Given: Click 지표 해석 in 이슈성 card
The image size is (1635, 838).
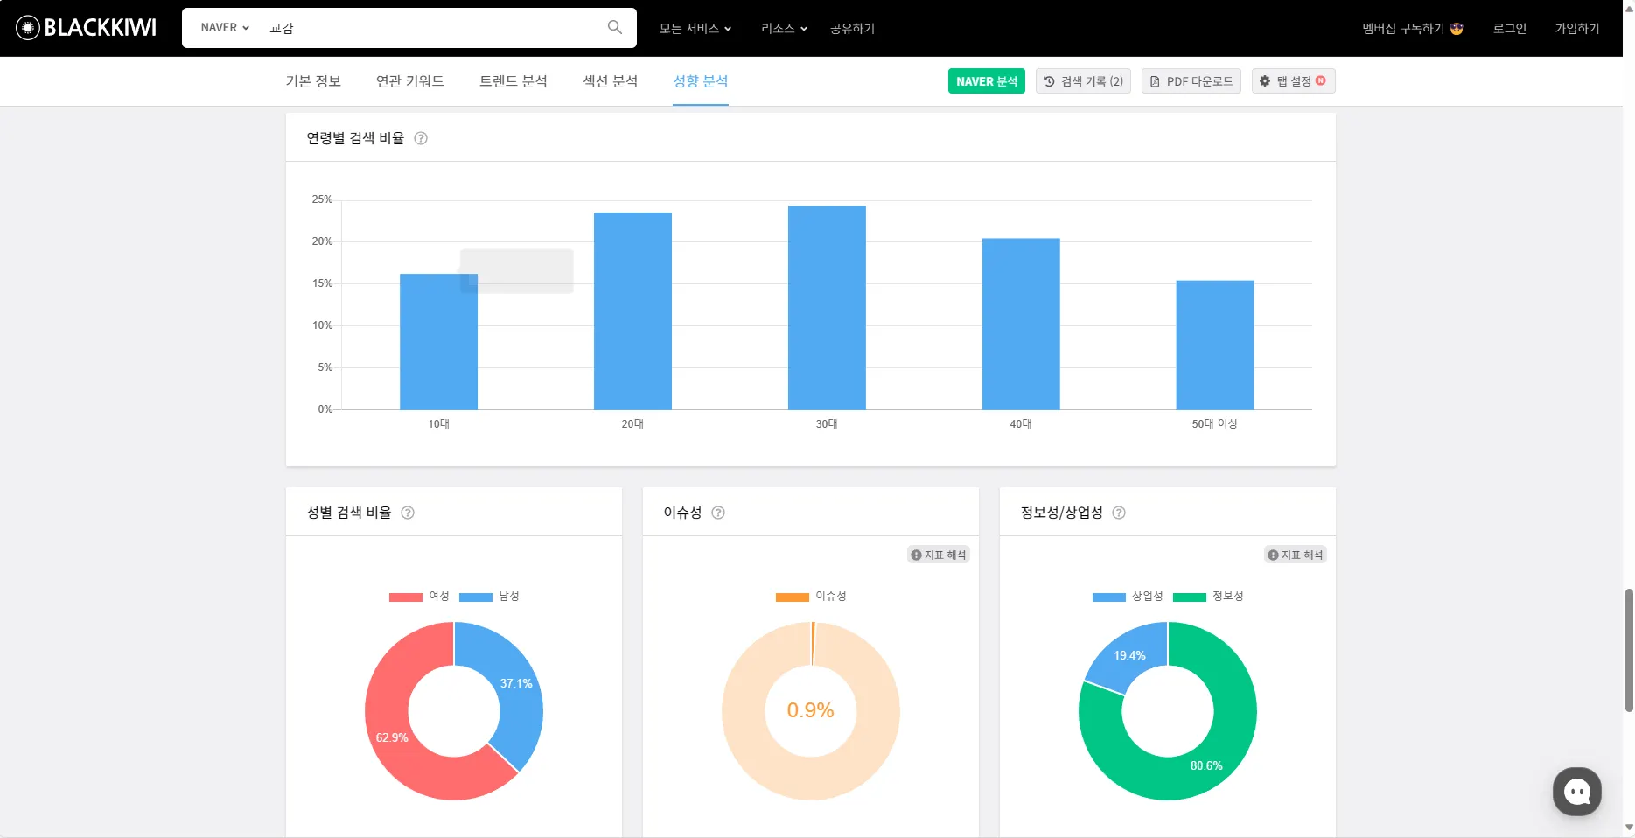Looking at the screenshot, I should (x=938, y=555).
